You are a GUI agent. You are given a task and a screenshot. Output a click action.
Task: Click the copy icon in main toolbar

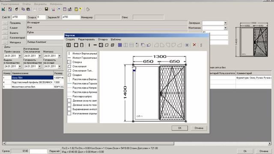pos(23,9)
